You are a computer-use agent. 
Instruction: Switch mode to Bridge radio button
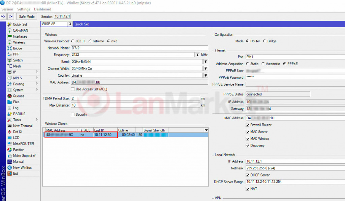pos(264,41)
